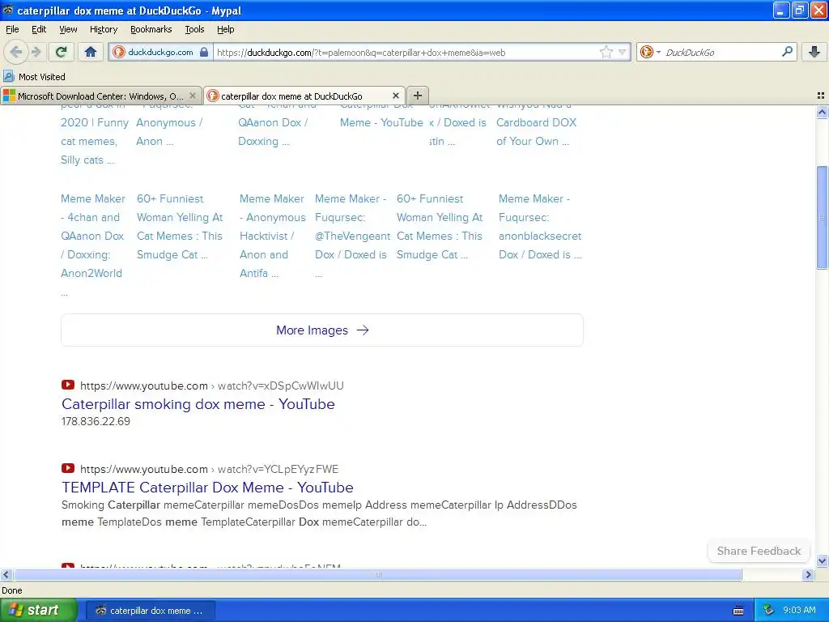This screenshot has width=829, height=622.
Task: Click inside the address bar URL field
Action: (406, 52)
